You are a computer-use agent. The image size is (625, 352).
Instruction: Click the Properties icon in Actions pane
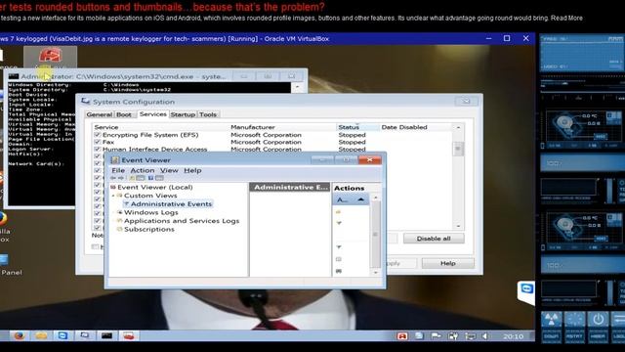coord(339,259)
